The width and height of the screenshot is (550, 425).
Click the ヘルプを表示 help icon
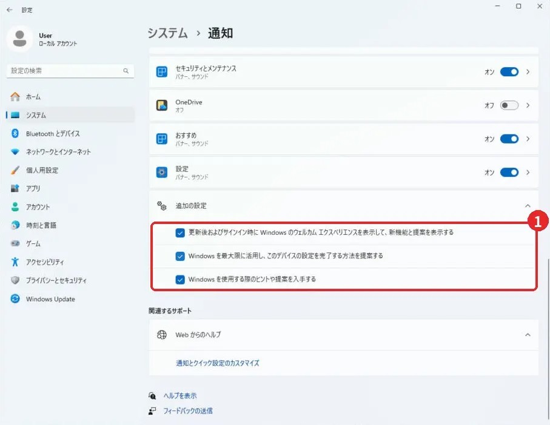pyautogui.click(x=152, y=395)
